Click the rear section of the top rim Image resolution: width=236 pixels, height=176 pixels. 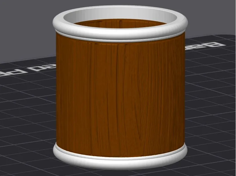tap(120, 8)
